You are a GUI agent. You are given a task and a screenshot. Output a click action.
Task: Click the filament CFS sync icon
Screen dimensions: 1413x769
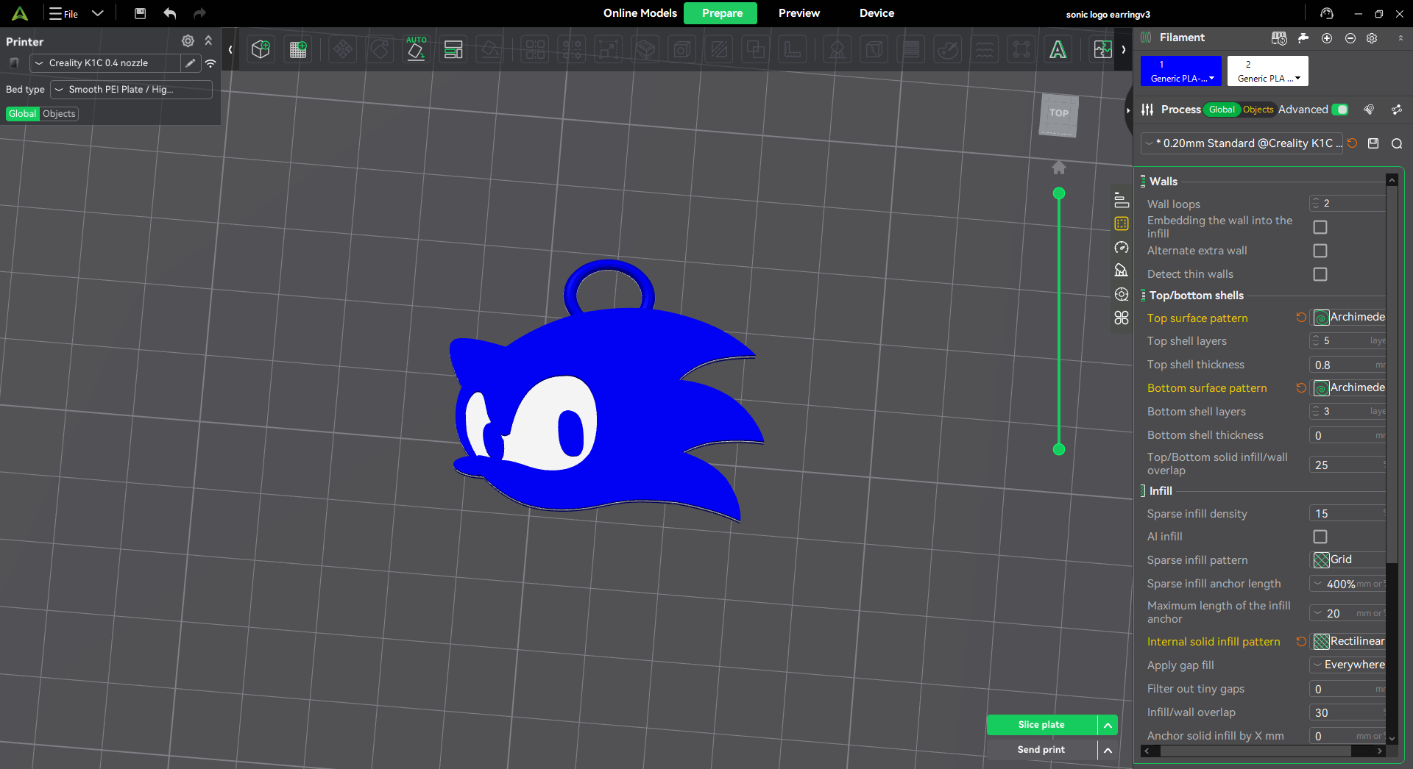click(x=1279, y=37)
